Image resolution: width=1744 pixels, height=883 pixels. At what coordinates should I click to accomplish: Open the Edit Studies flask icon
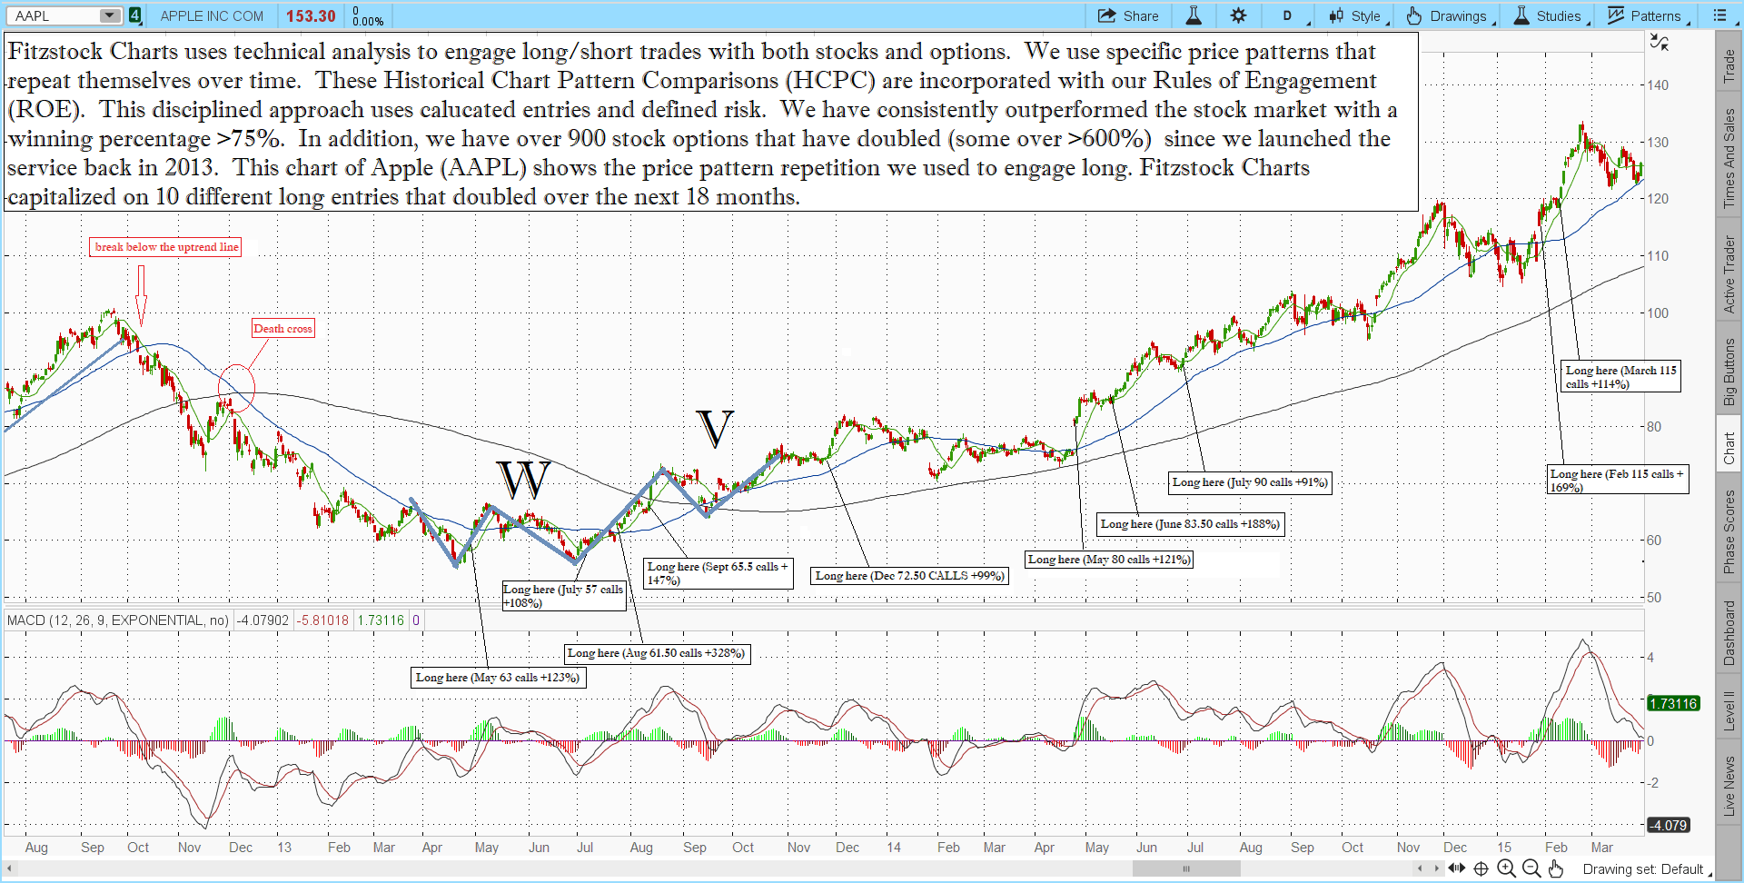click(1194, 15)
